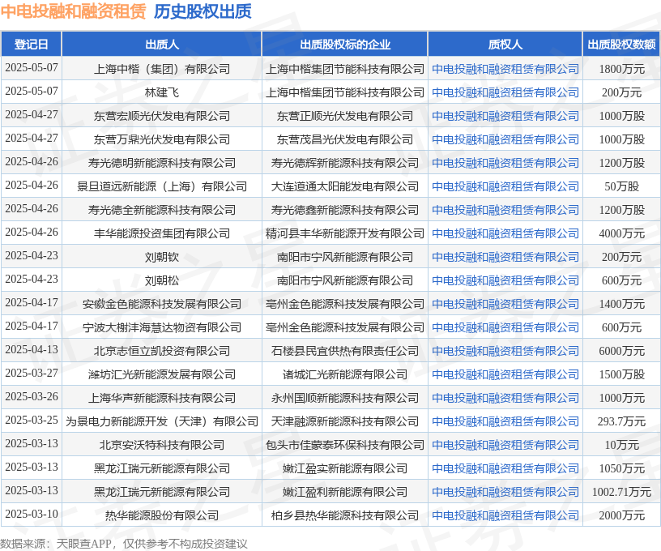
Task: Select pledgor 东营万鼎光伏发电有限公司
Action: click(x=162, y=139)
